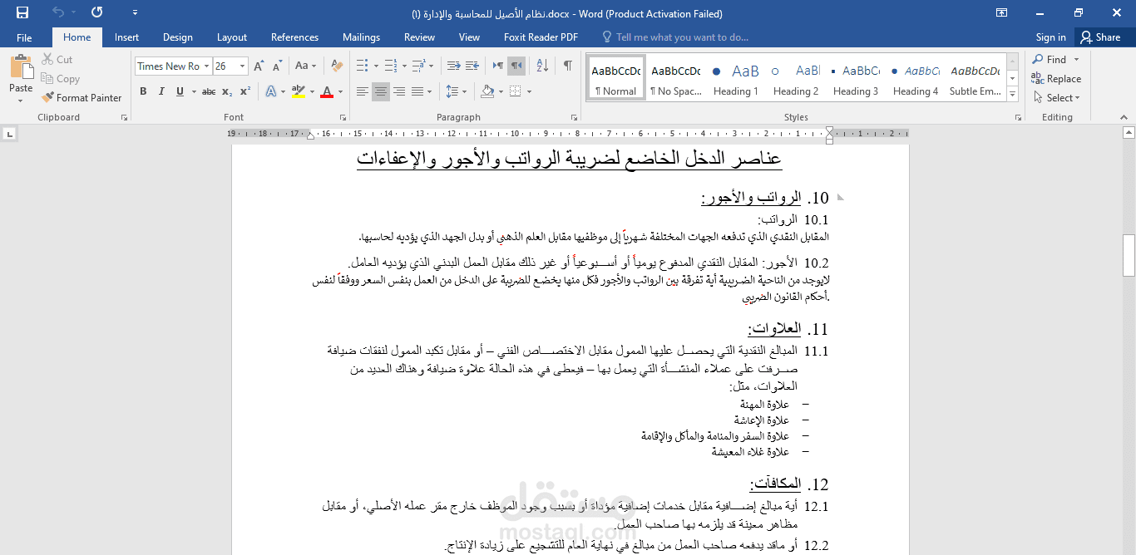Toggle underline formatting
Screen dimensions: 1136x555
180,91
